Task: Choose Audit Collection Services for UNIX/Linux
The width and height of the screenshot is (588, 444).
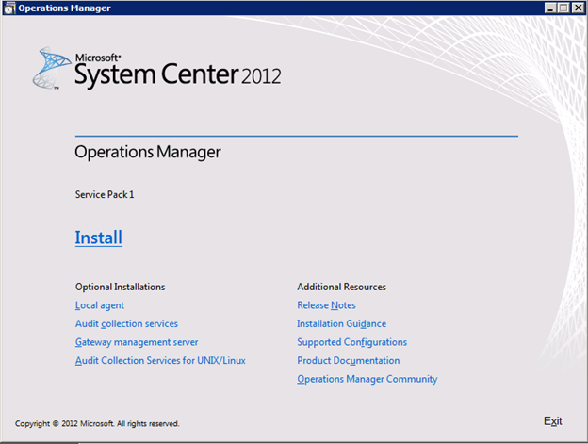Action: point(160,360)
